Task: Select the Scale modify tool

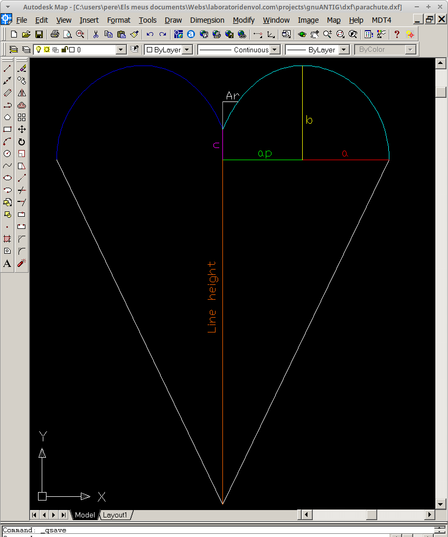Action: pos(22,154)
